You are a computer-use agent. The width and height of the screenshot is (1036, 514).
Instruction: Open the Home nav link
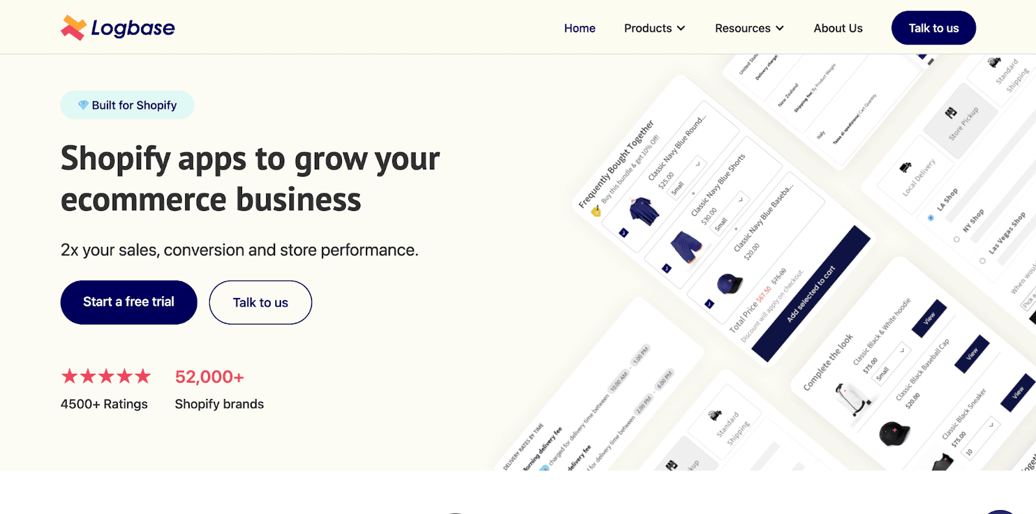(580, 28)
